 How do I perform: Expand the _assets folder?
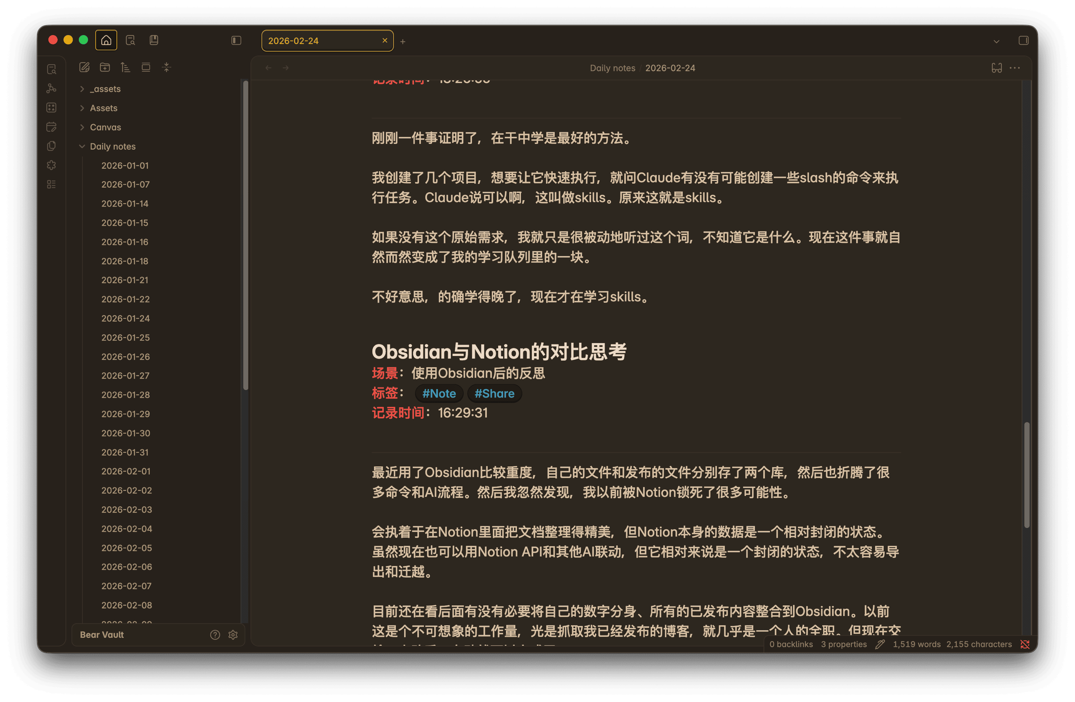pyautogui.click(x=82, y=89)
